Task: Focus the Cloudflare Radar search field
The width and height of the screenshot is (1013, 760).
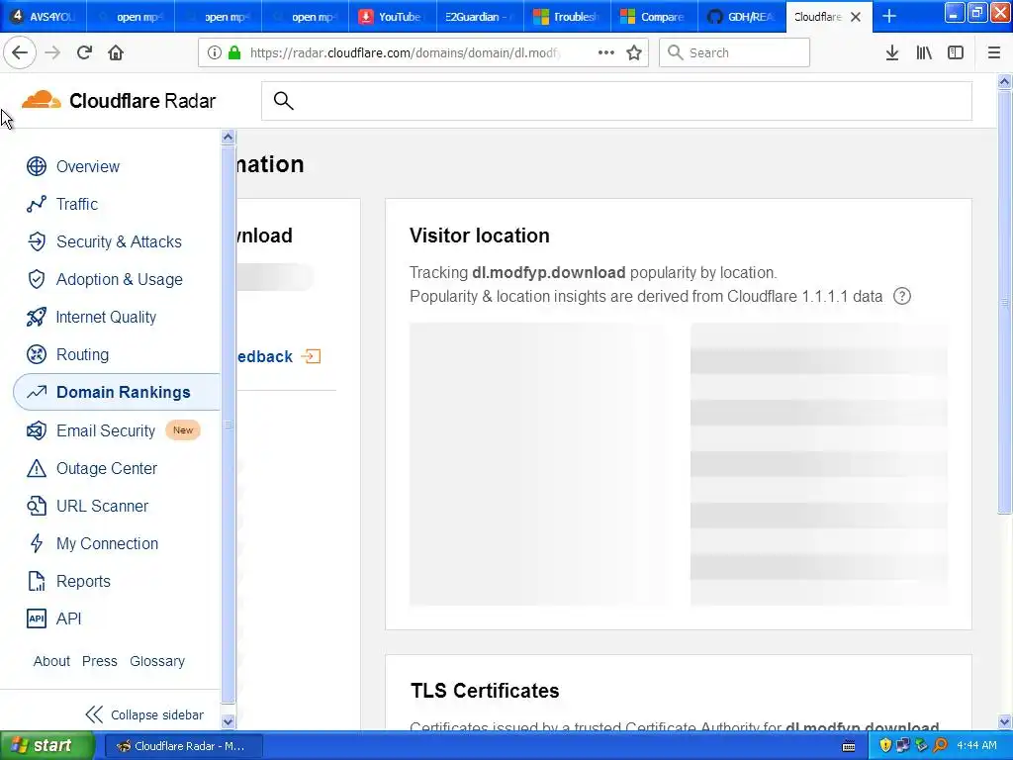Action: pos(616,101)
